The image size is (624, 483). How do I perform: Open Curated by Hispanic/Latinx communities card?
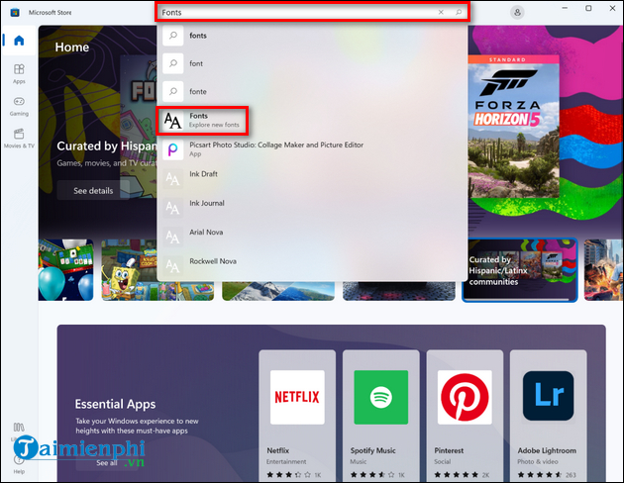(520, 270)
